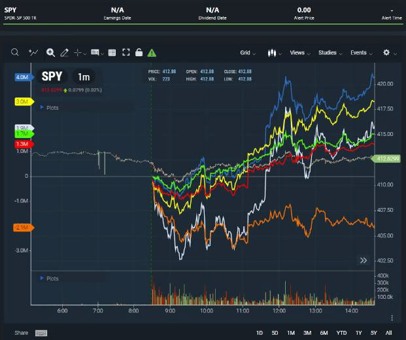Click the green alert triangle icon
This screenshot has width=406, height=340.
(152, 53)
